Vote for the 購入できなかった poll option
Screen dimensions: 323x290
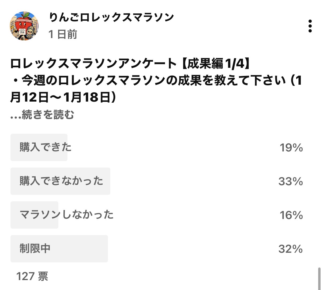(x=61, y=181)
